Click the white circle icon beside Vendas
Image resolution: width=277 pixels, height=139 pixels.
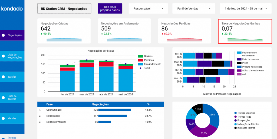[x=3, y=118]
